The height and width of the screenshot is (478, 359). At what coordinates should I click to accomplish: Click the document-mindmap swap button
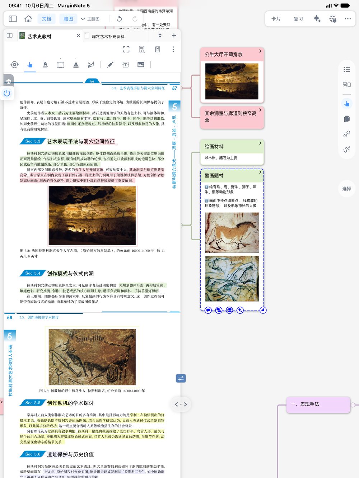(x=181, y=378)
